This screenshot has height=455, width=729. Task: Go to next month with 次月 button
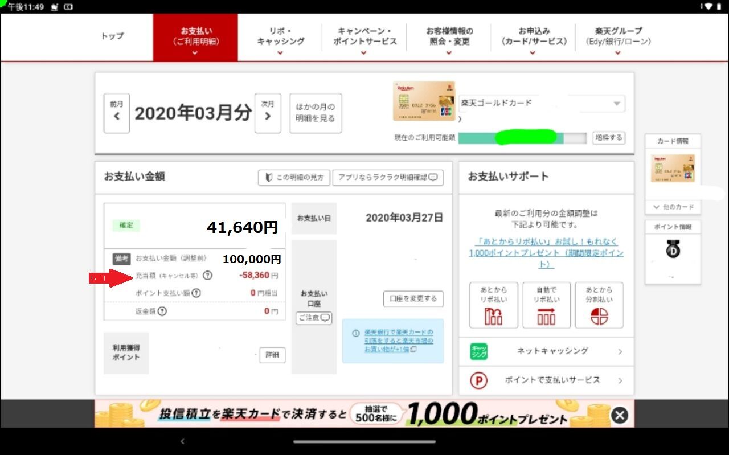(268, 113)
